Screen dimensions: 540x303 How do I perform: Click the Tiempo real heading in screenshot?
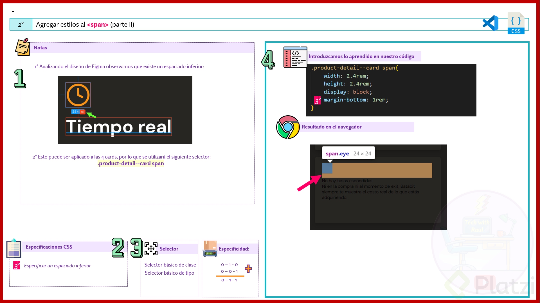[119, 127]
